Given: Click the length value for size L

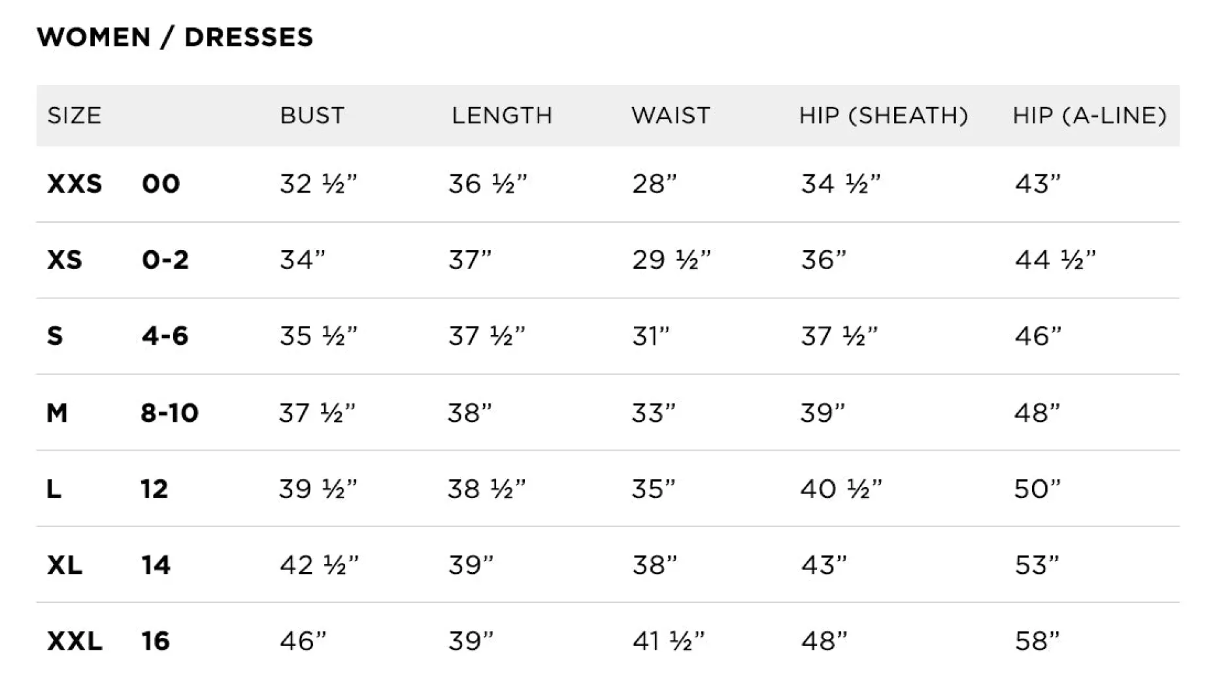Looking at the screenshot, I should [486, 489].
